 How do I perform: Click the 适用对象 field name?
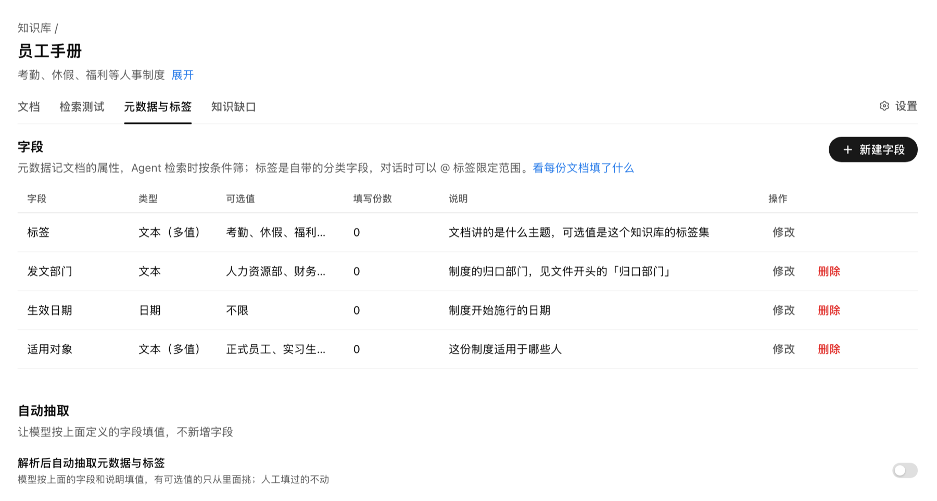tap(50, 349)
